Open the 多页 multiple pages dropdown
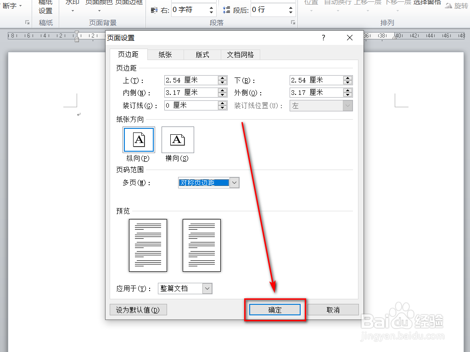 [234, 182]
